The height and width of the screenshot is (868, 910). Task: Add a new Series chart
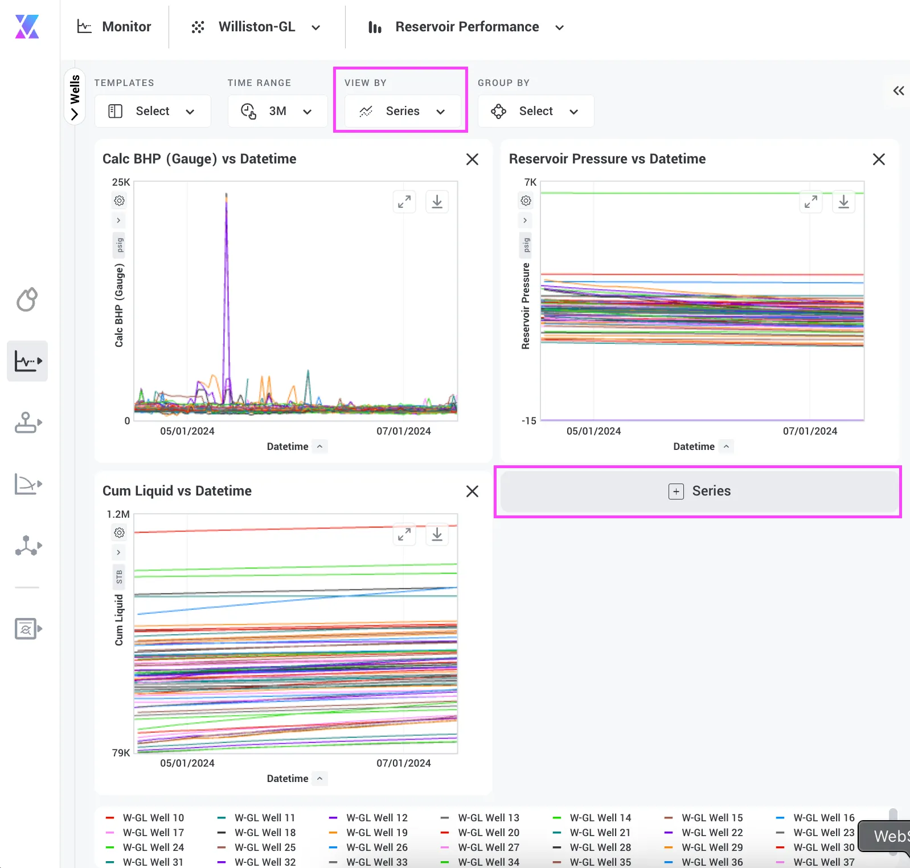click(x=699, y=491)
